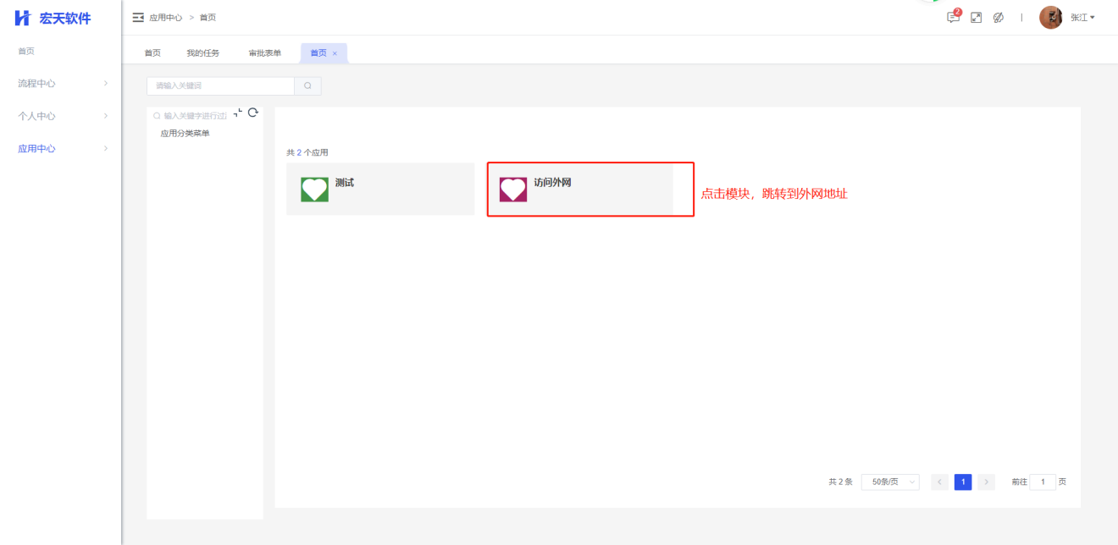1118x545 pixels.
Task: Click the 共 2 个应用 count text
Action: (307, 152)
